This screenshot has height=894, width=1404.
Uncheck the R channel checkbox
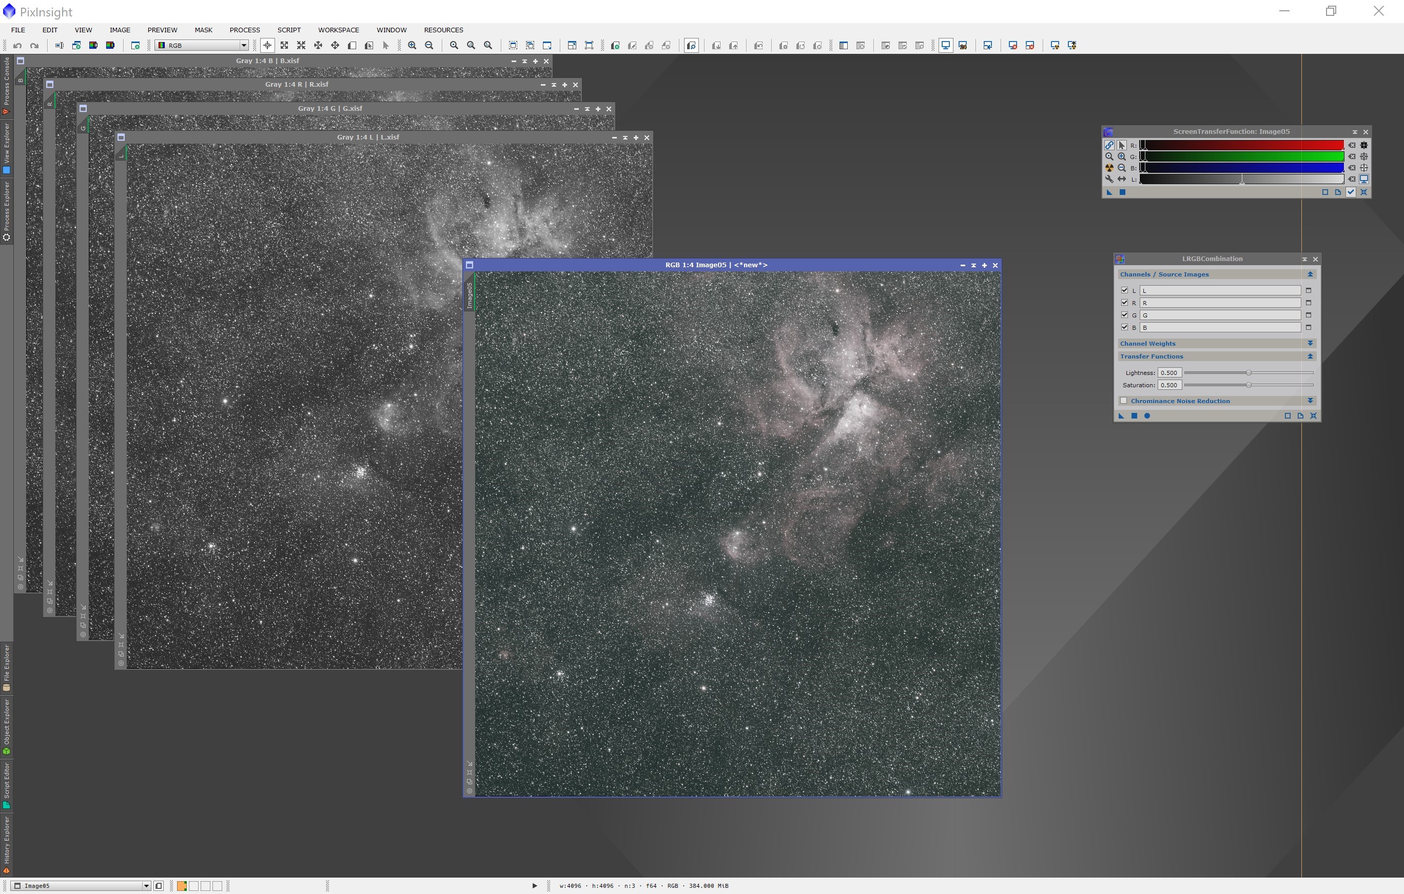tap(1125, 303)
